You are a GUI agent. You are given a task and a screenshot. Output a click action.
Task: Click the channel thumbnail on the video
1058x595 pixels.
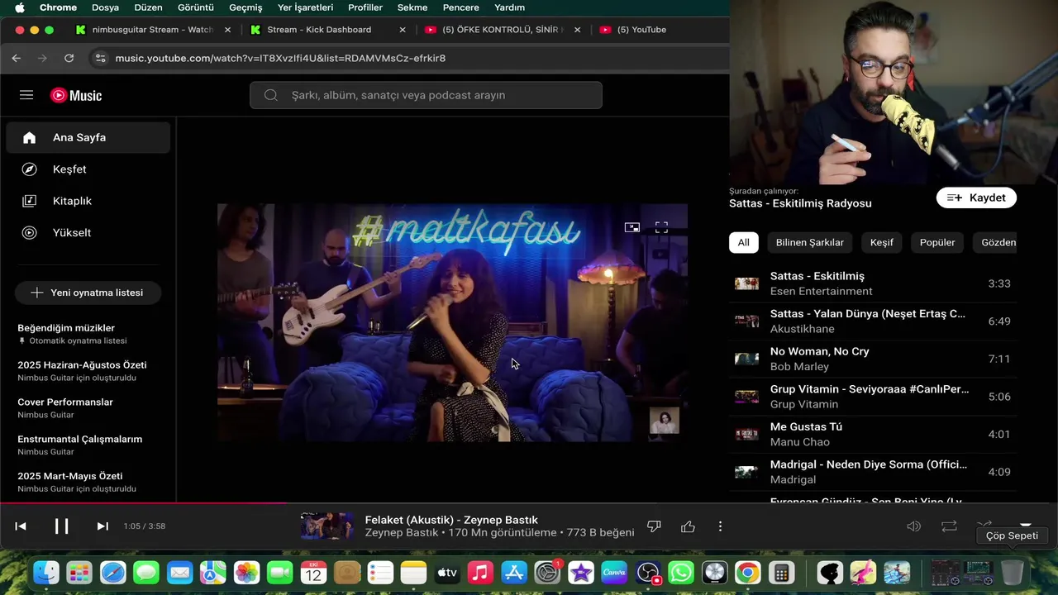coord(664,420)
